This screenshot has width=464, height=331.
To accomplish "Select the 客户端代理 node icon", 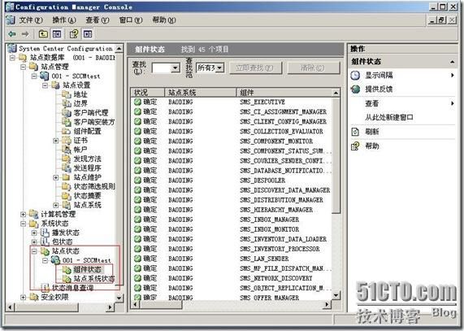I will click(x=67, y=112).
